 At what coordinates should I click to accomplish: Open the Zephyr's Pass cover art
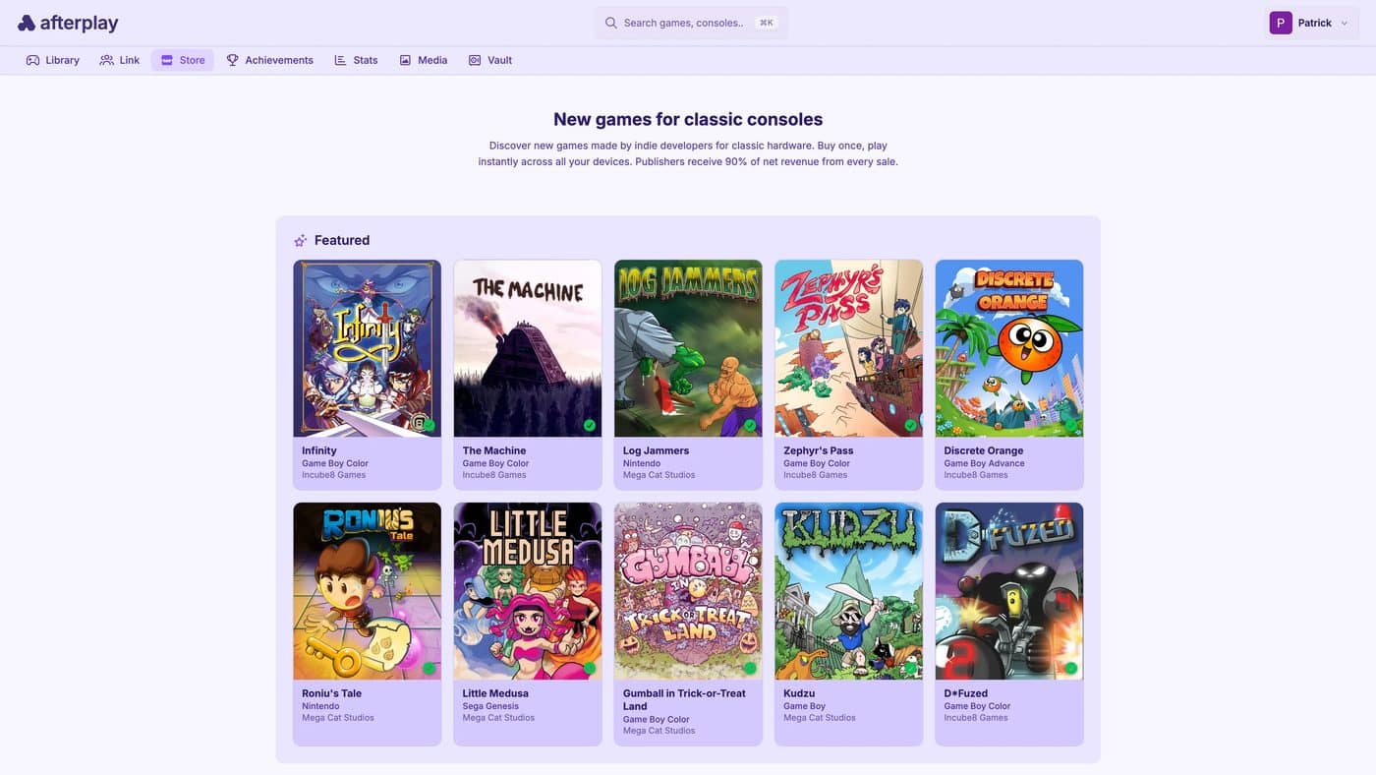[x=849, y=348]
